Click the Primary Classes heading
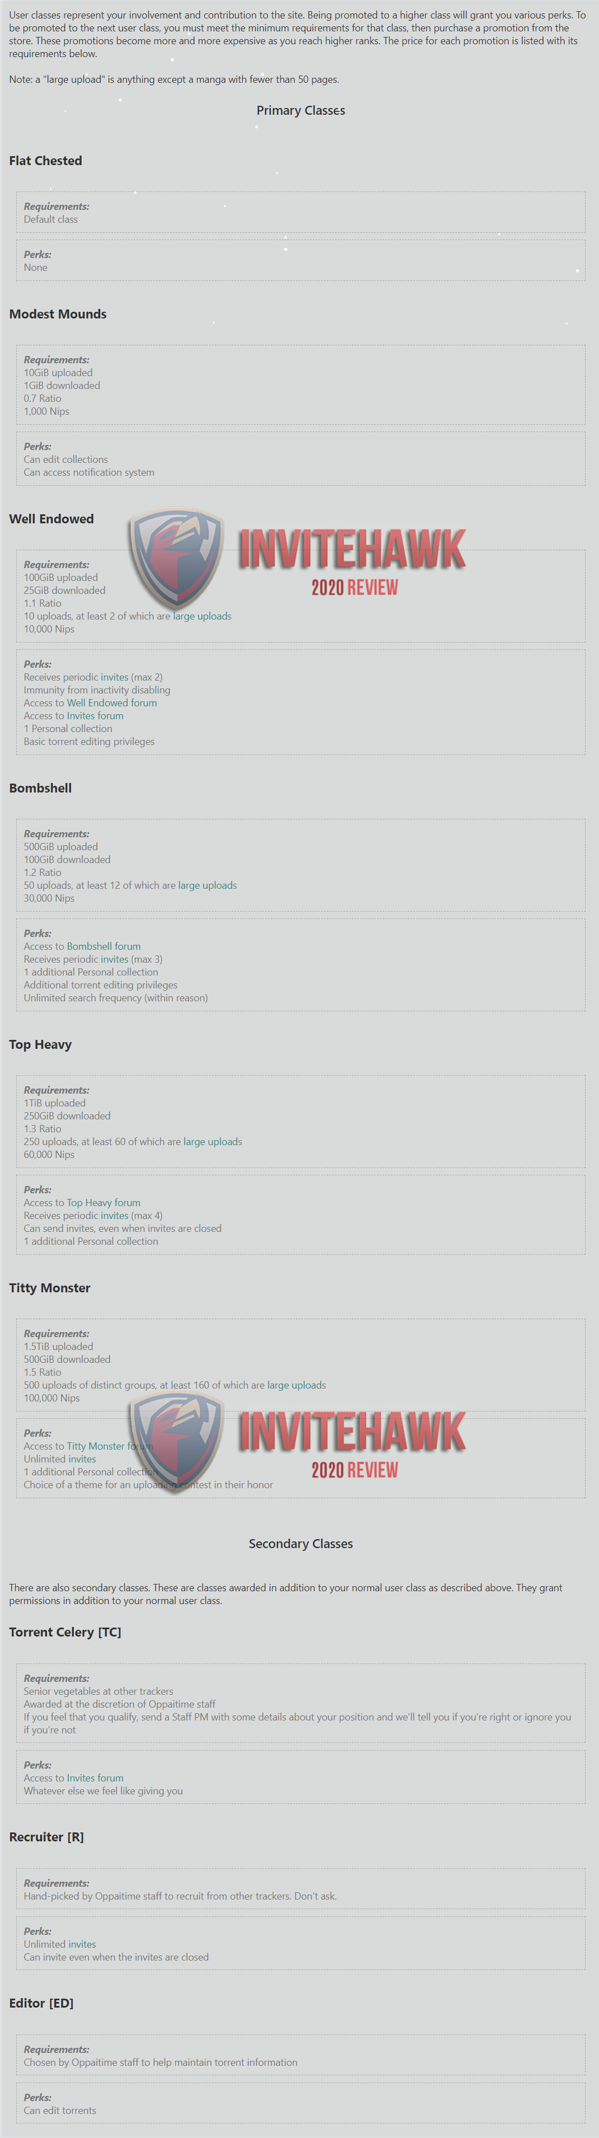Viewport: 599px width, 2138px height. [300, 110]
